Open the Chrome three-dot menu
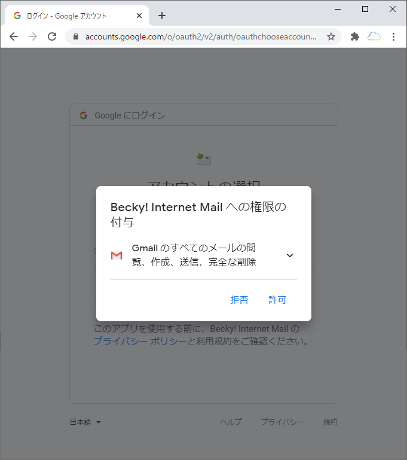Image resolution: width=407 pixels, height=460 pixels. (393, 36)
